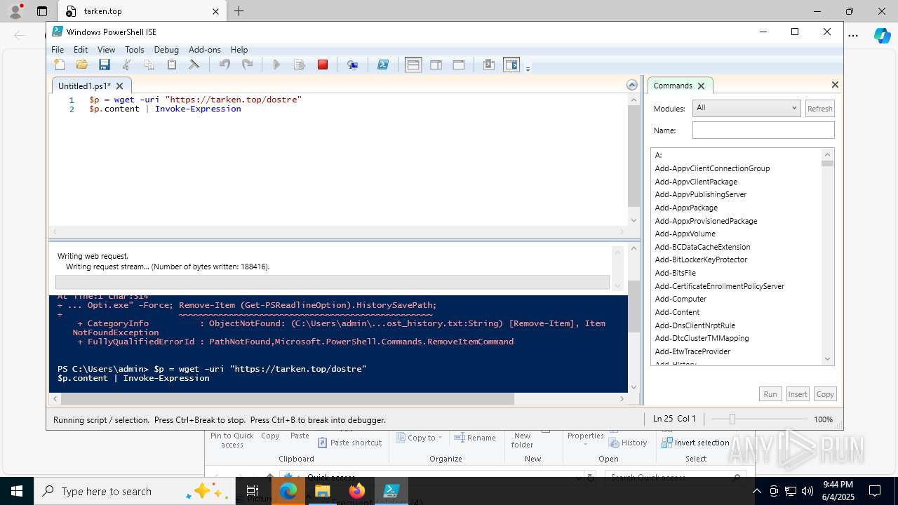Open the Windows Start menu
Screen dimensions: 898x505
click(16, 491)
